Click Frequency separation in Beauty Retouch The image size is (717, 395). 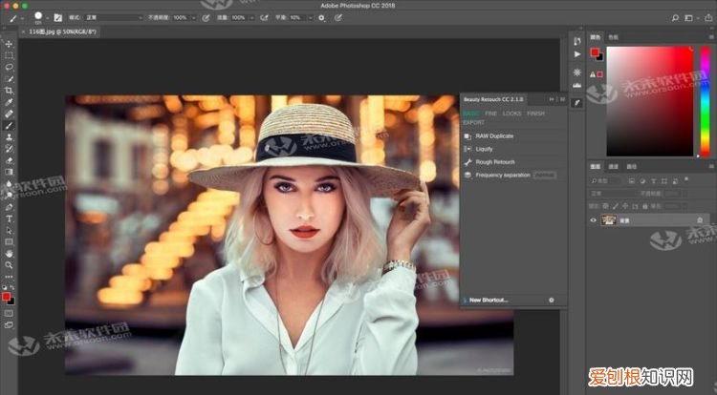(502, 175)
